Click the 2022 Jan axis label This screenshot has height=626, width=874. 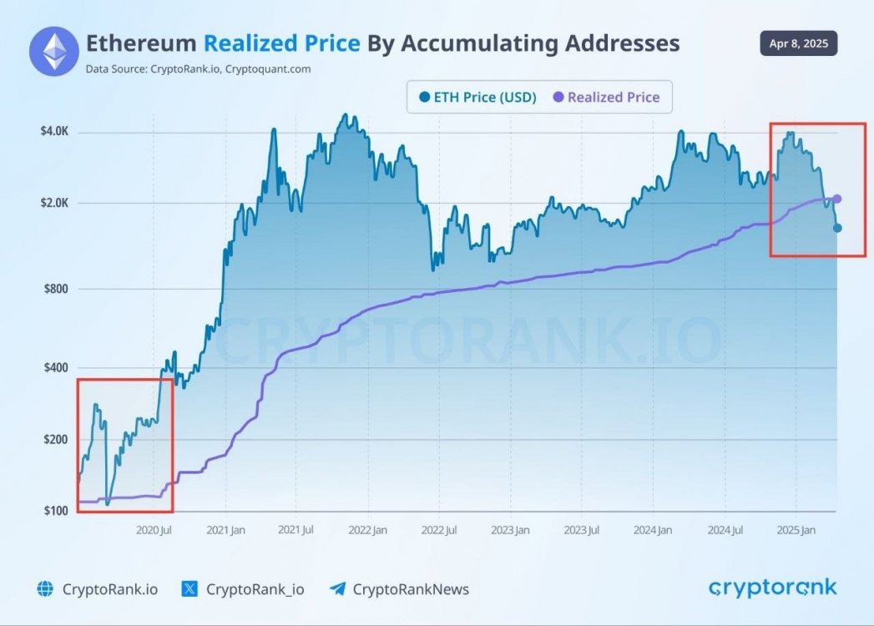(367, 530)
